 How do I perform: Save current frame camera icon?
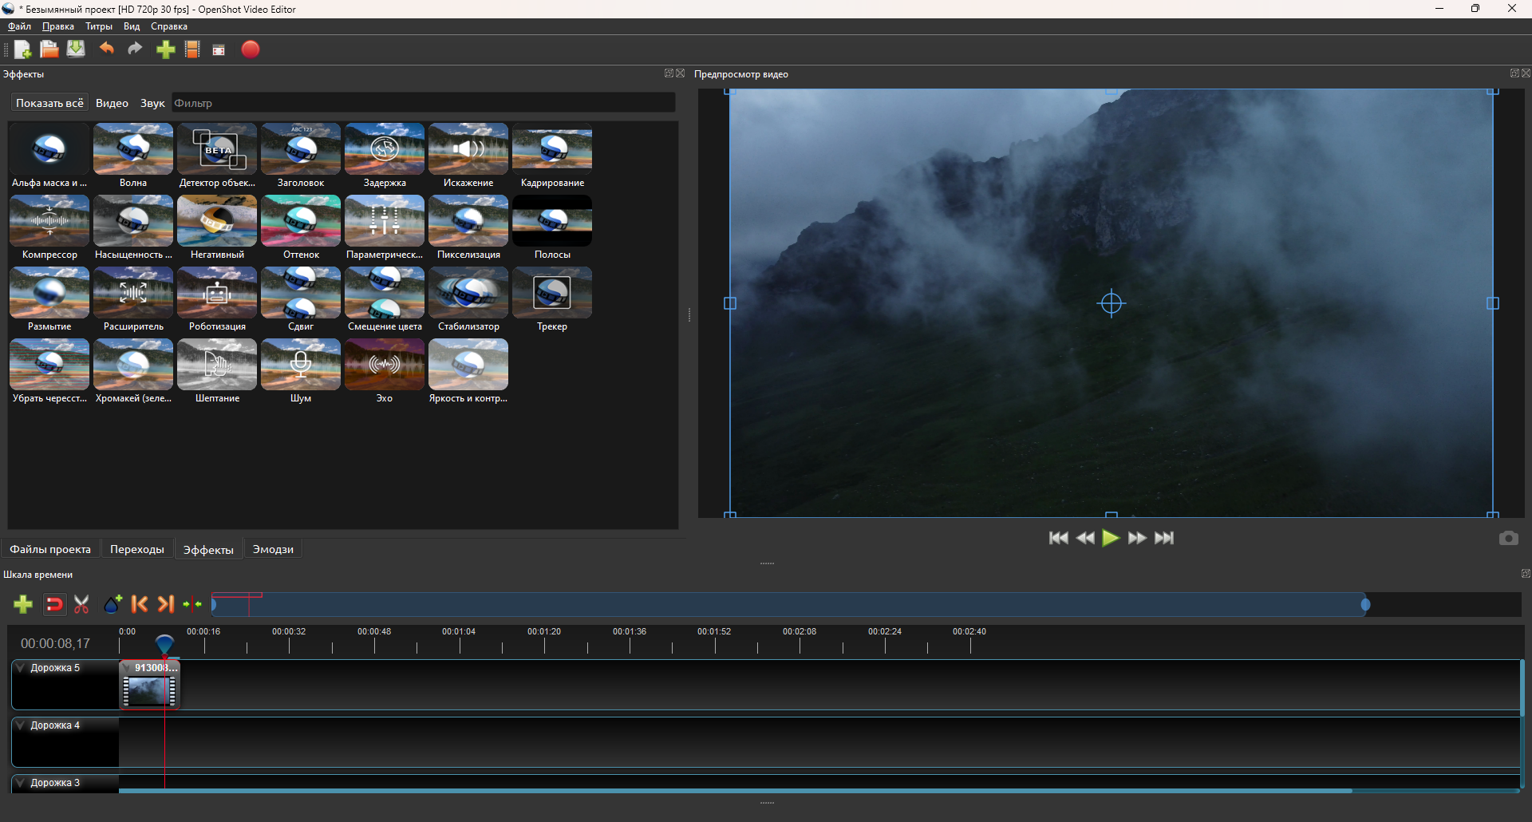[1508, 538]
